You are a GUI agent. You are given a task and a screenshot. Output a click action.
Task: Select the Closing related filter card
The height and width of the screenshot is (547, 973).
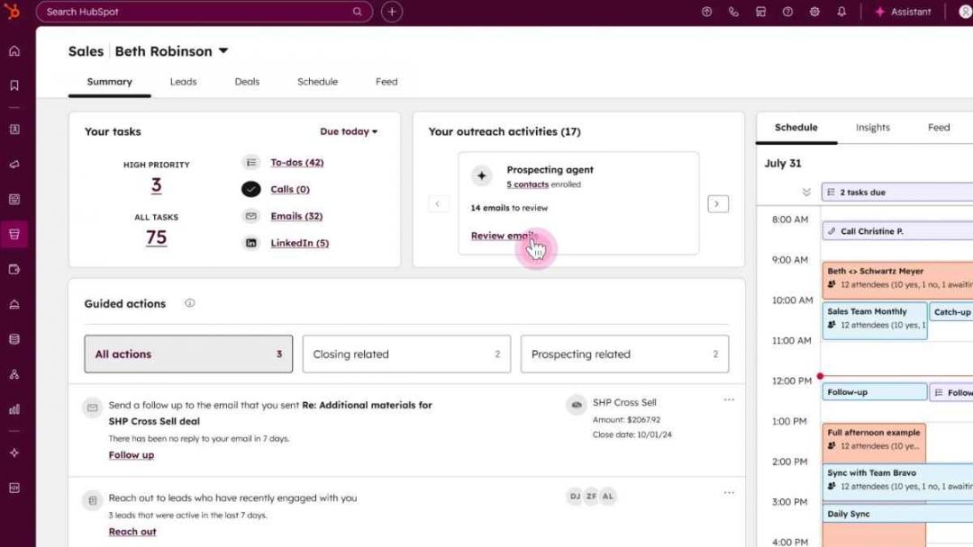click(x=406, y=354)
